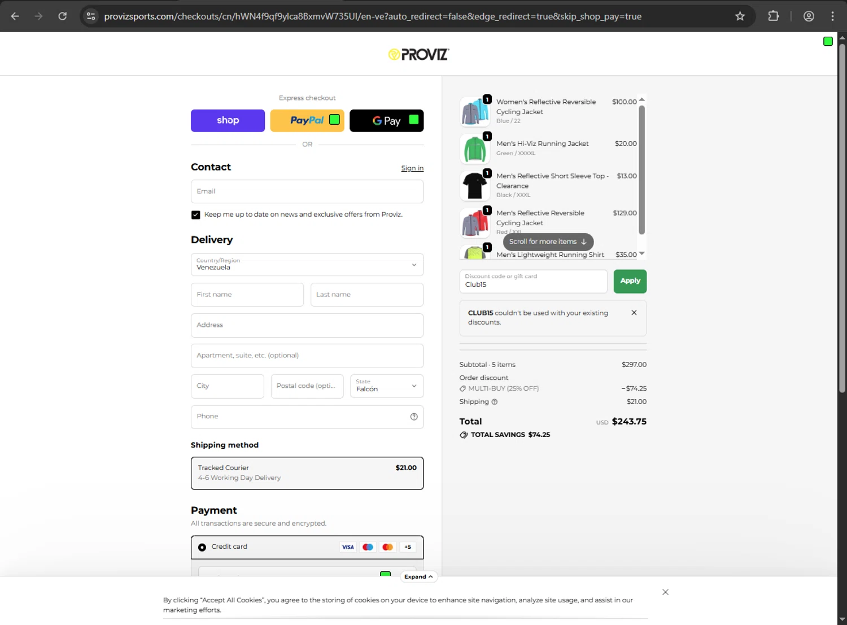Click the order list scroll-down arrow
Image resolution: width=847 pixels, height=625 pixels.
point(641,254)
